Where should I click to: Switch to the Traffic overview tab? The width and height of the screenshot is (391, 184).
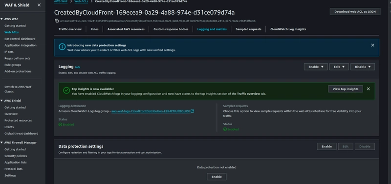(70, 29)
